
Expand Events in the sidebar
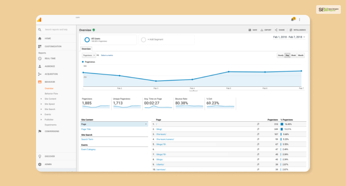(41, 115)
